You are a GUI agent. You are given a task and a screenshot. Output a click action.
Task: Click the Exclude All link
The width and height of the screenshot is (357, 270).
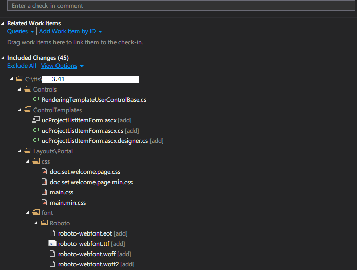22,66
